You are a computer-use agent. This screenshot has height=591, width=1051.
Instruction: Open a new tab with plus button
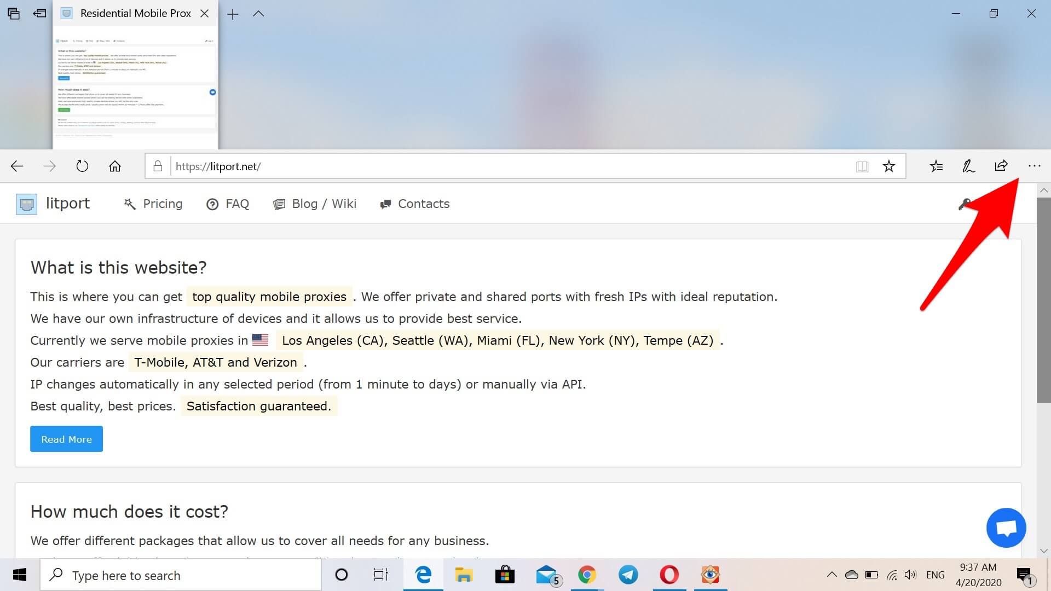[233, 14]
